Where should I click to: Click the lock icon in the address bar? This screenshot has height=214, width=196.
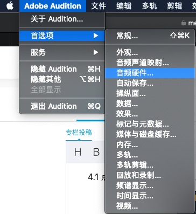click(184, 23)
